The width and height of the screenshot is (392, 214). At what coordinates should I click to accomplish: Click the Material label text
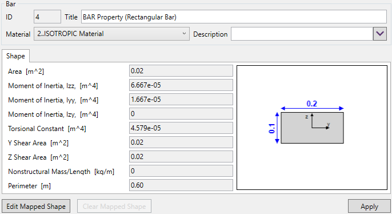18,34
